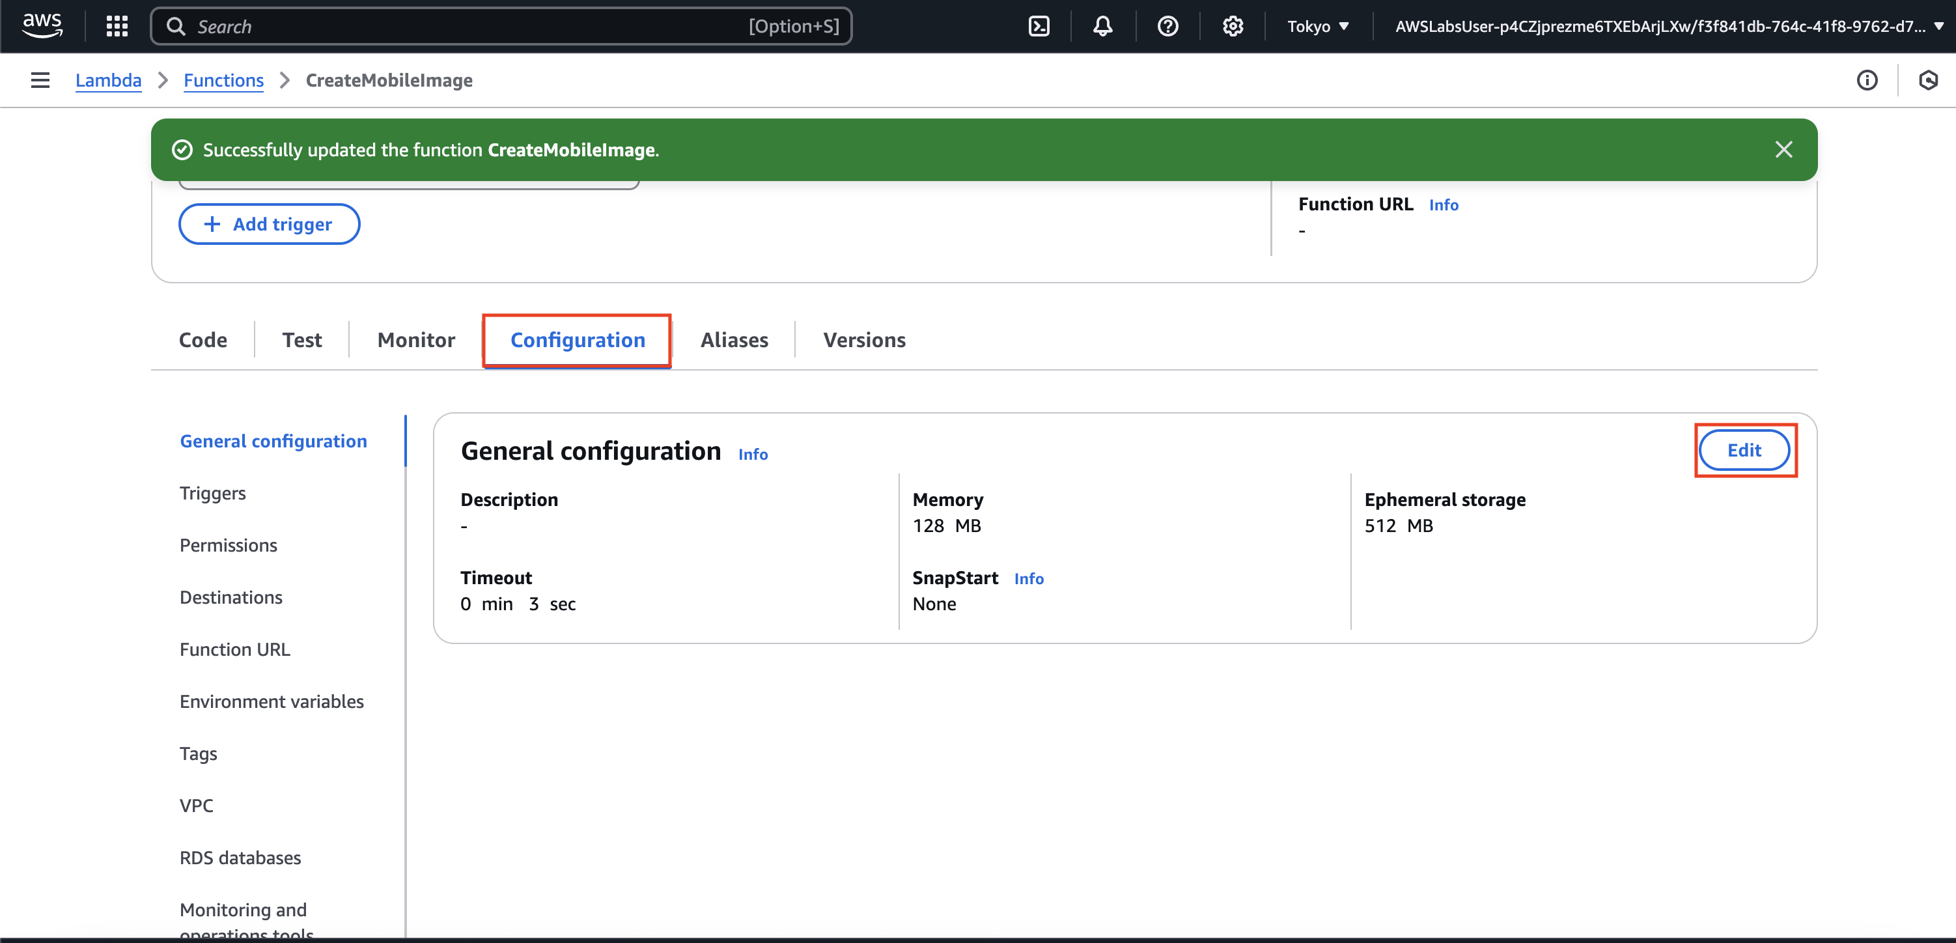Viewport: 1956px width, 943px height.
Task: Open the CloudShell terminal icon
Action: (1038, 26)
